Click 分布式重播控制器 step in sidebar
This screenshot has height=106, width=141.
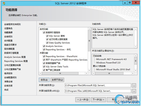click(12, 65)
